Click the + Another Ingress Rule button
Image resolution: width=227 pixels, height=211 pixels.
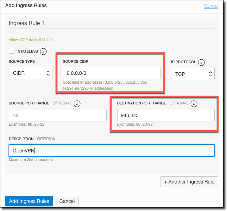189,182
